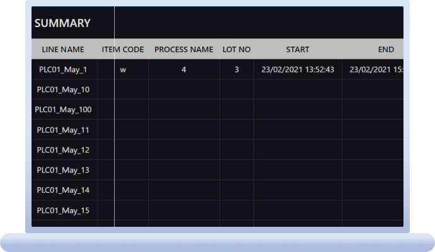Sort by the LINE NAME column header
435x252 pixels.
(x=63, y=49)
